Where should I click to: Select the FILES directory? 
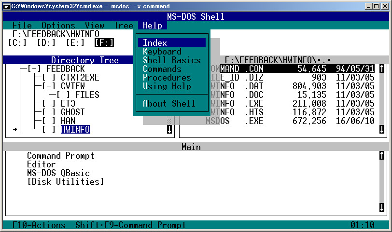coord(87,95)
